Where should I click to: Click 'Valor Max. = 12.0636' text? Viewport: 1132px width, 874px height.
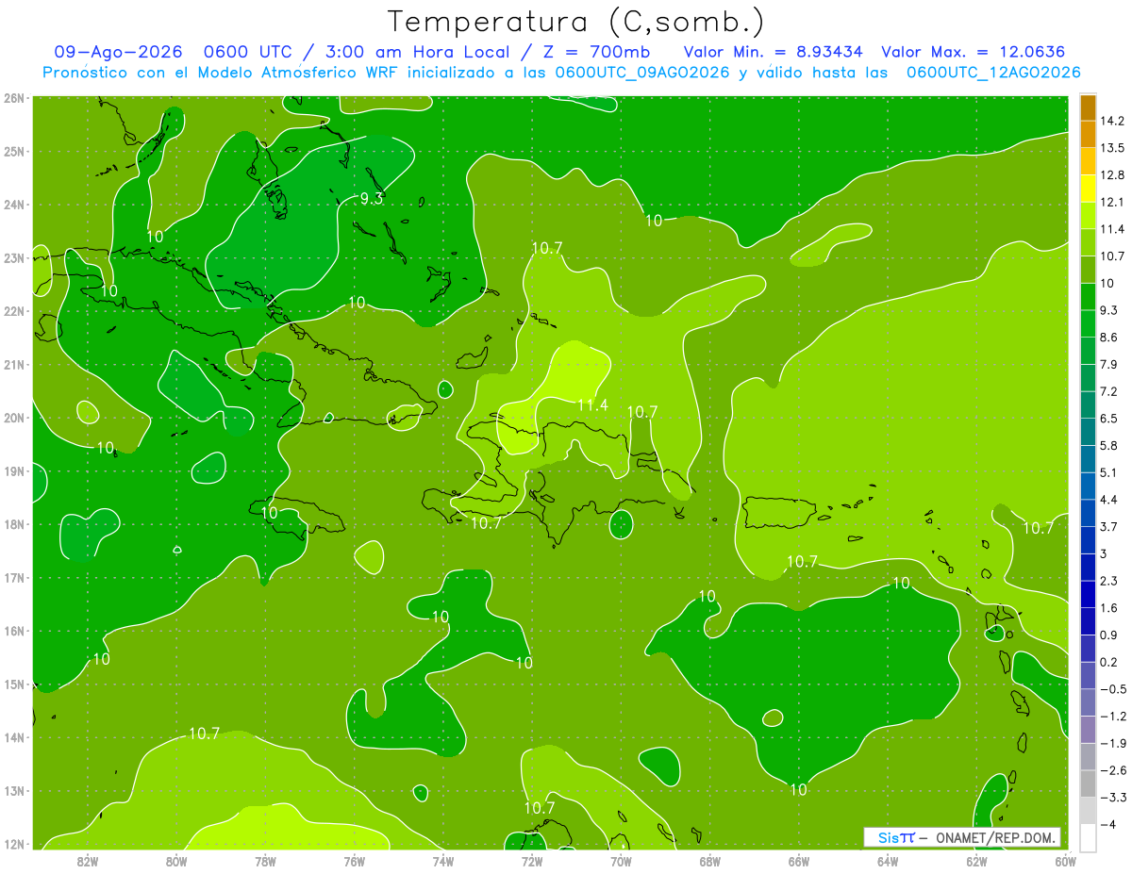click(973, 52)
